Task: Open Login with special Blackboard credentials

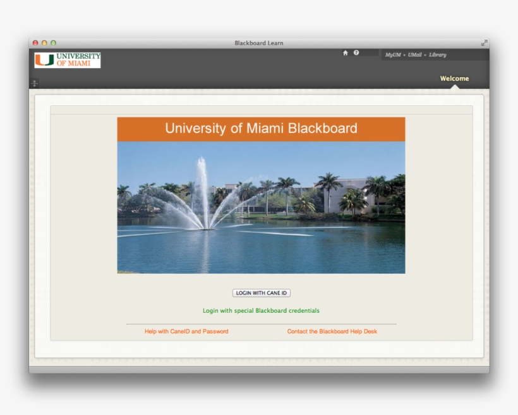Action: (x=261, y=311)
